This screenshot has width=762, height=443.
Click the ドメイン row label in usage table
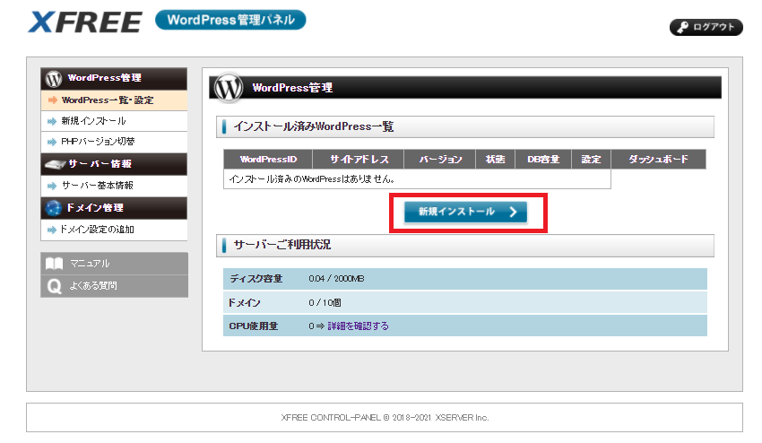[x=245, y=302]
